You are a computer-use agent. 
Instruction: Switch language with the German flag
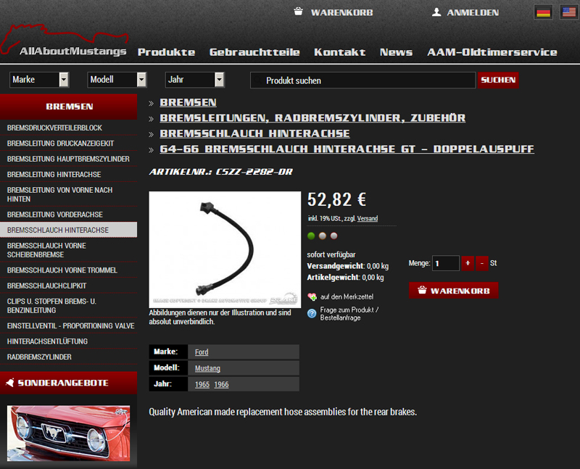pyautogui.click(x=543, y=12)
